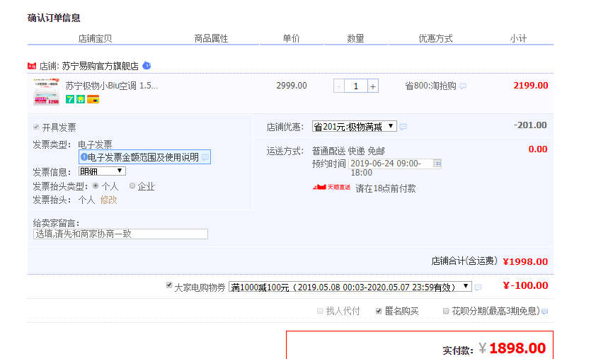Click the 省800:淘抢购 discount text

coord(430,86)
